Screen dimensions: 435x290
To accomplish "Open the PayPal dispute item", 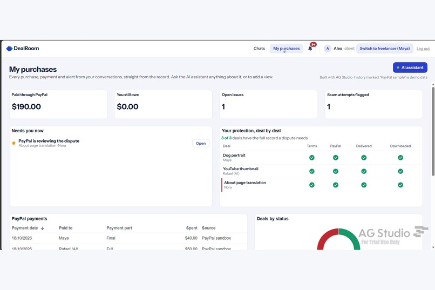I will (x=201, y=143).
